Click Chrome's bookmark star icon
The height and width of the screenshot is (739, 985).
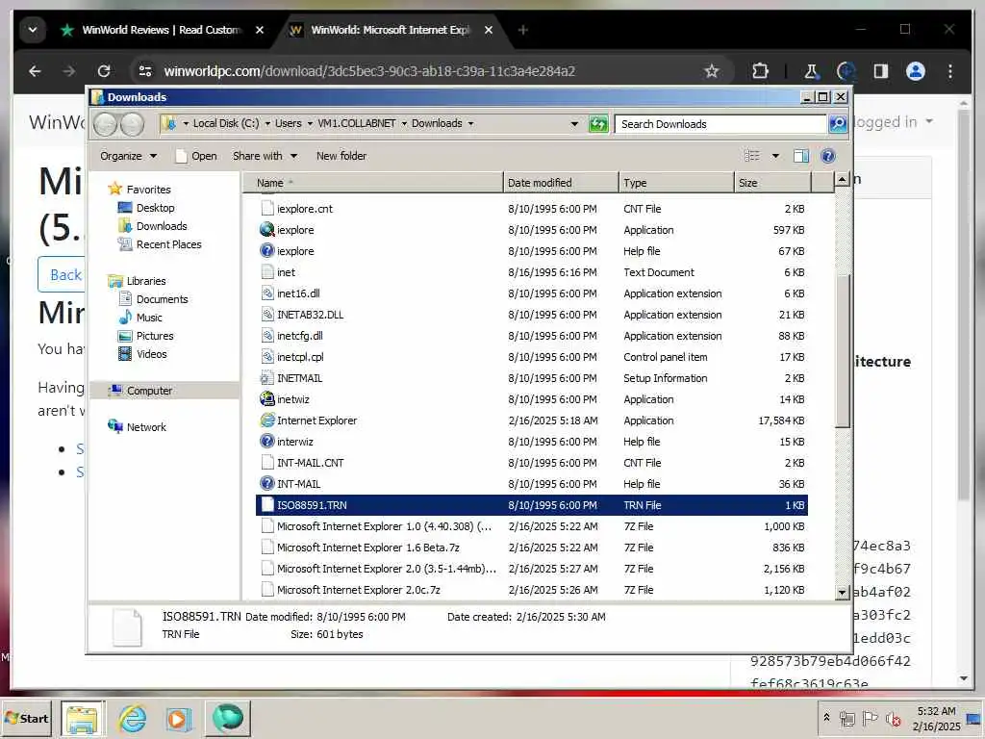click(x=711, y=71)
